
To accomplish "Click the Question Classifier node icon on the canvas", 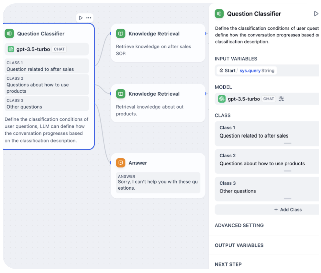I will 9,34.
